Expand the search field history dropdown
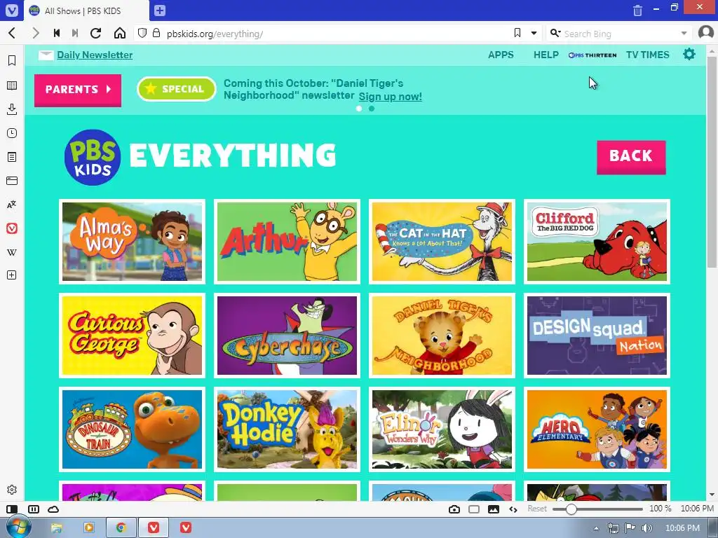This screenshot has height=538, width=718. click(684, 33)
